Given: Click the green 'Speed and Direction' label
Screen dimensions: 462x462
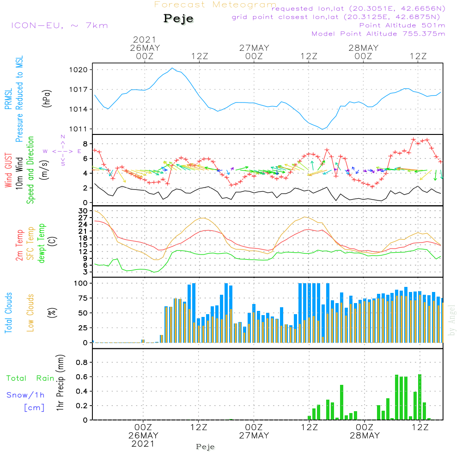Looking at the screenshot, I should click(30, 170).
